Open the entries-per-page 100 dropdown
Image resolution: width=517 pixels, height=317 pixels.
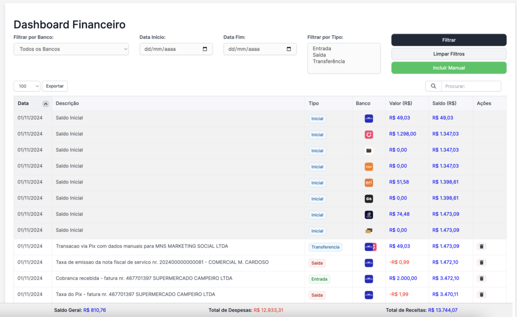[x=27, y=86]
